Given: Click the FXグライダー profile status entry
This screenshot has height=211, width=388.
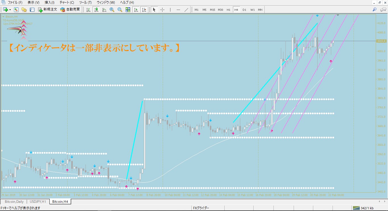Looking at the screenshot, I should click(201, 208).
